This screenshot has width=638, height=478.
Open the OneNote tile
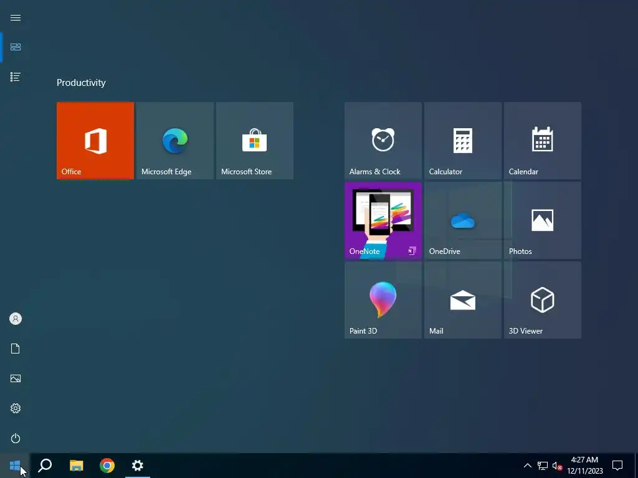click(383, 220)
